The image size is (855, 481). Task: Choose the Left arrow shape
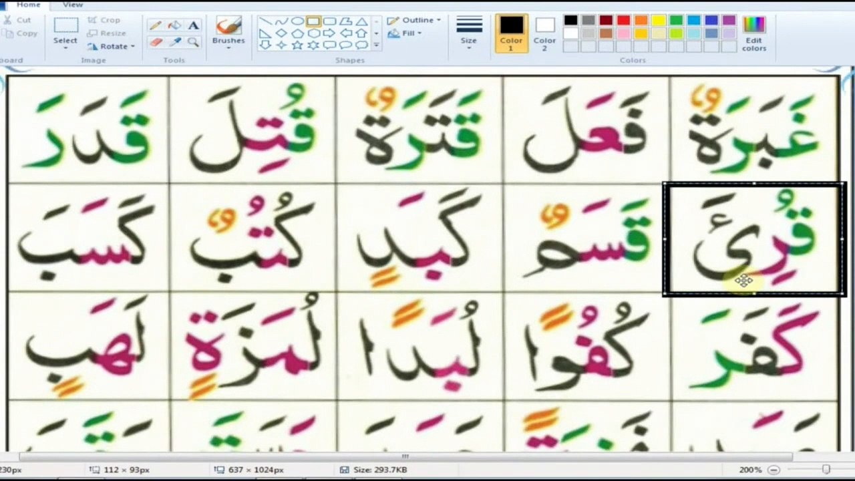(345, 33)
